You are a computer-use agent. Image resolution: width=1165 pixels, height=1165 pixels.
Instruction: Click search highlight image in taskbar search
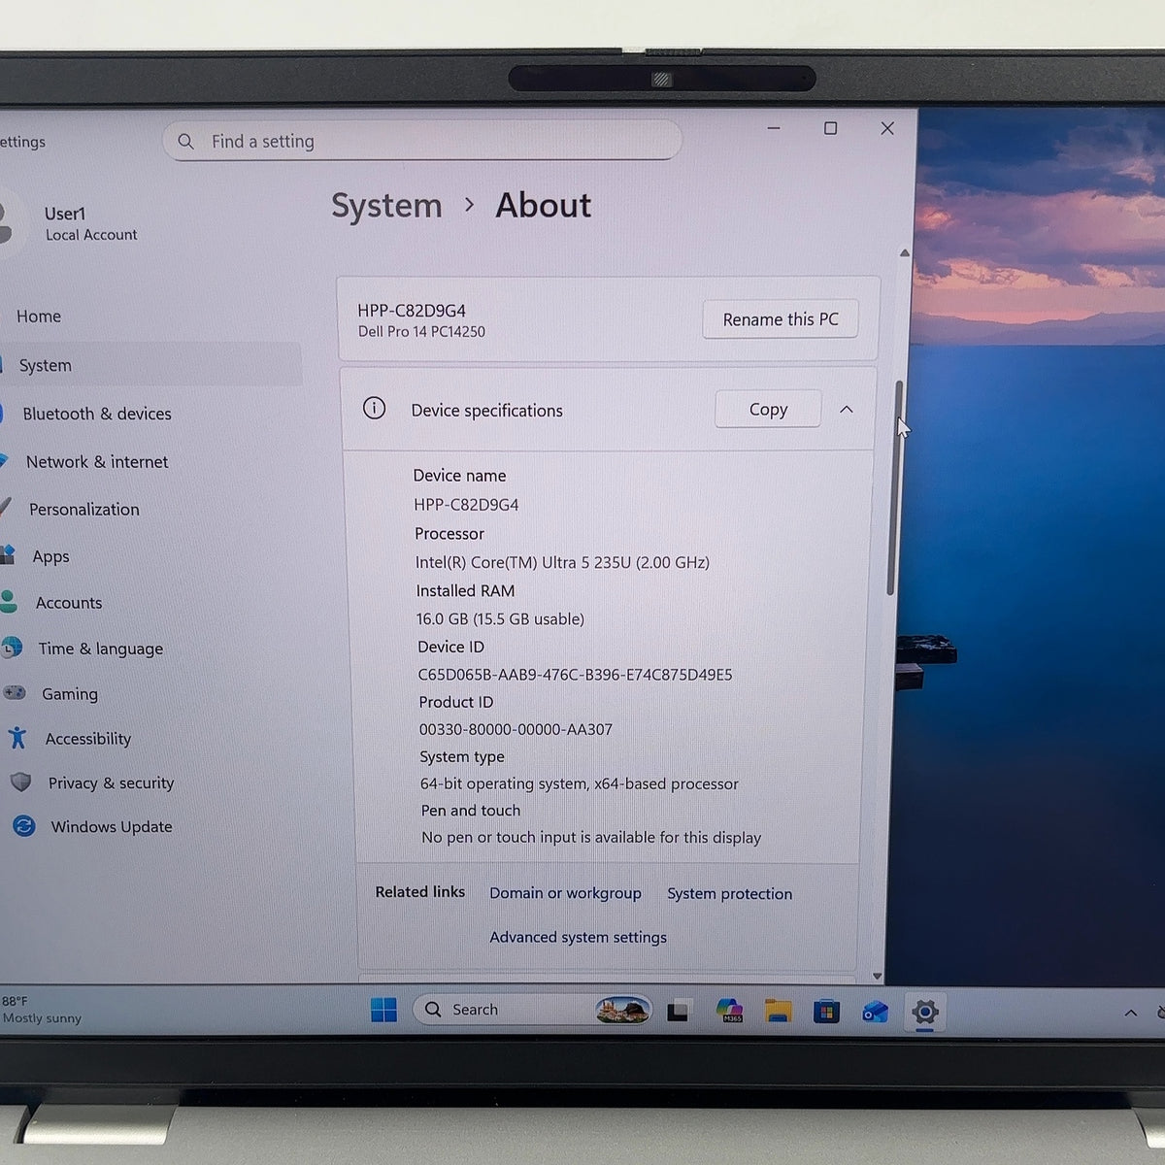pos(622,1010)
